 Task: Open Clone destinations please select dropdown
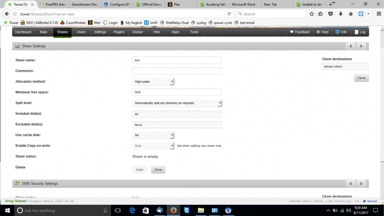[x=345, y=66]
